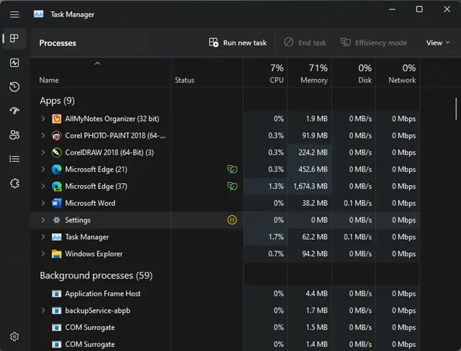This screenshot has height=351, width=461.
Task: Click the 91.9 MB memory value
Action: click(x=315, y=136)
